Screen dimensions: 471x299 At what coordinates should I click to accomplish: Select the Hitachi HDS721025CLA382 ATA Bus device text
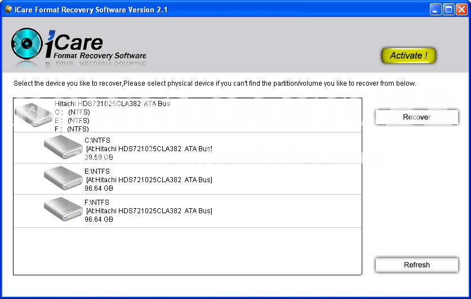point(112,103)
